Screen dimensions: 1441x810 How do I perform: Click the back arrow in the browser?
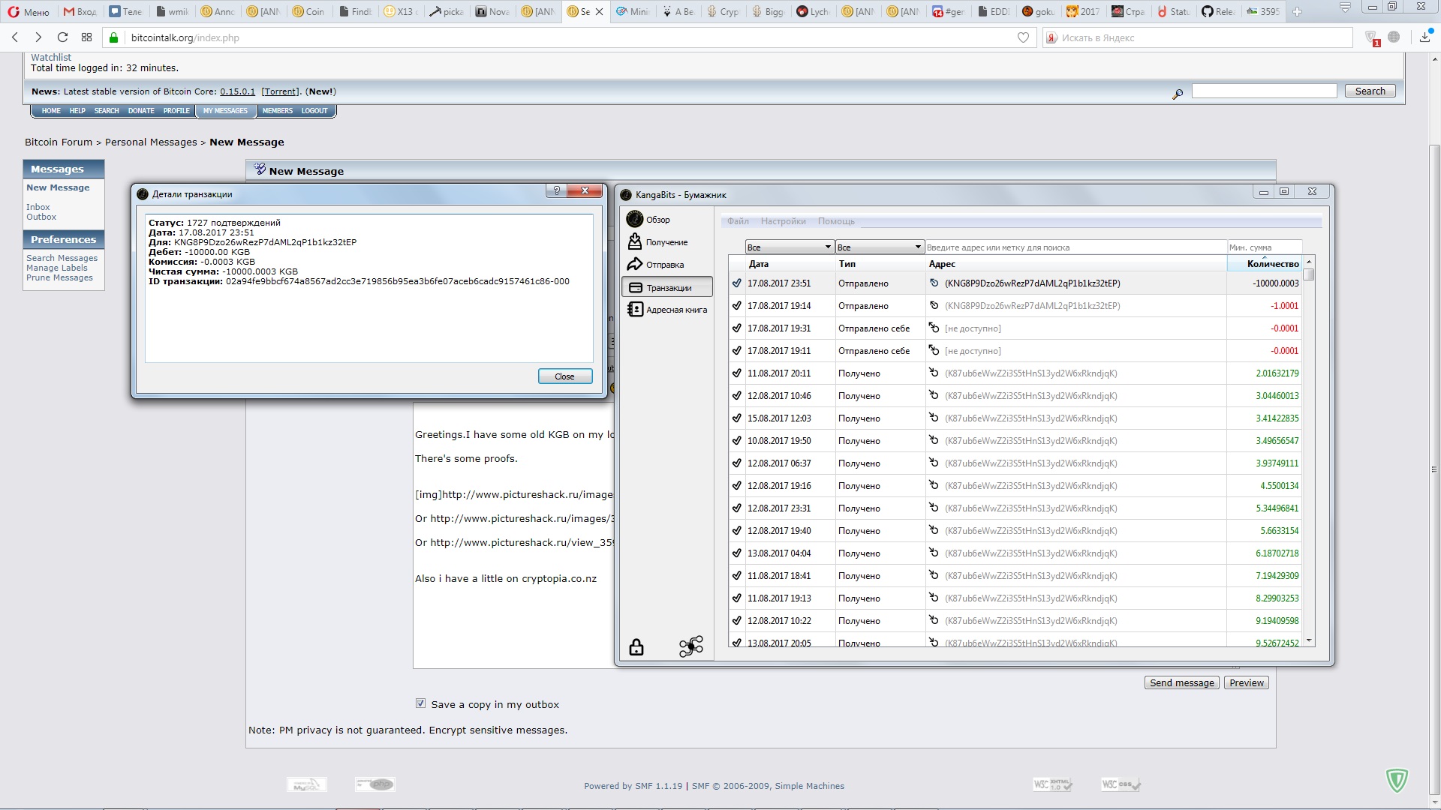click(x=15, y=37)
